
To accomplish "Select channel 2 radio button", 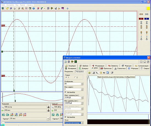I will 75,77.
